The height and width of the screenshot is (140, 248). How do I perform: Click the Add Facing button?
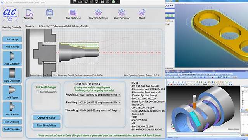12,47
